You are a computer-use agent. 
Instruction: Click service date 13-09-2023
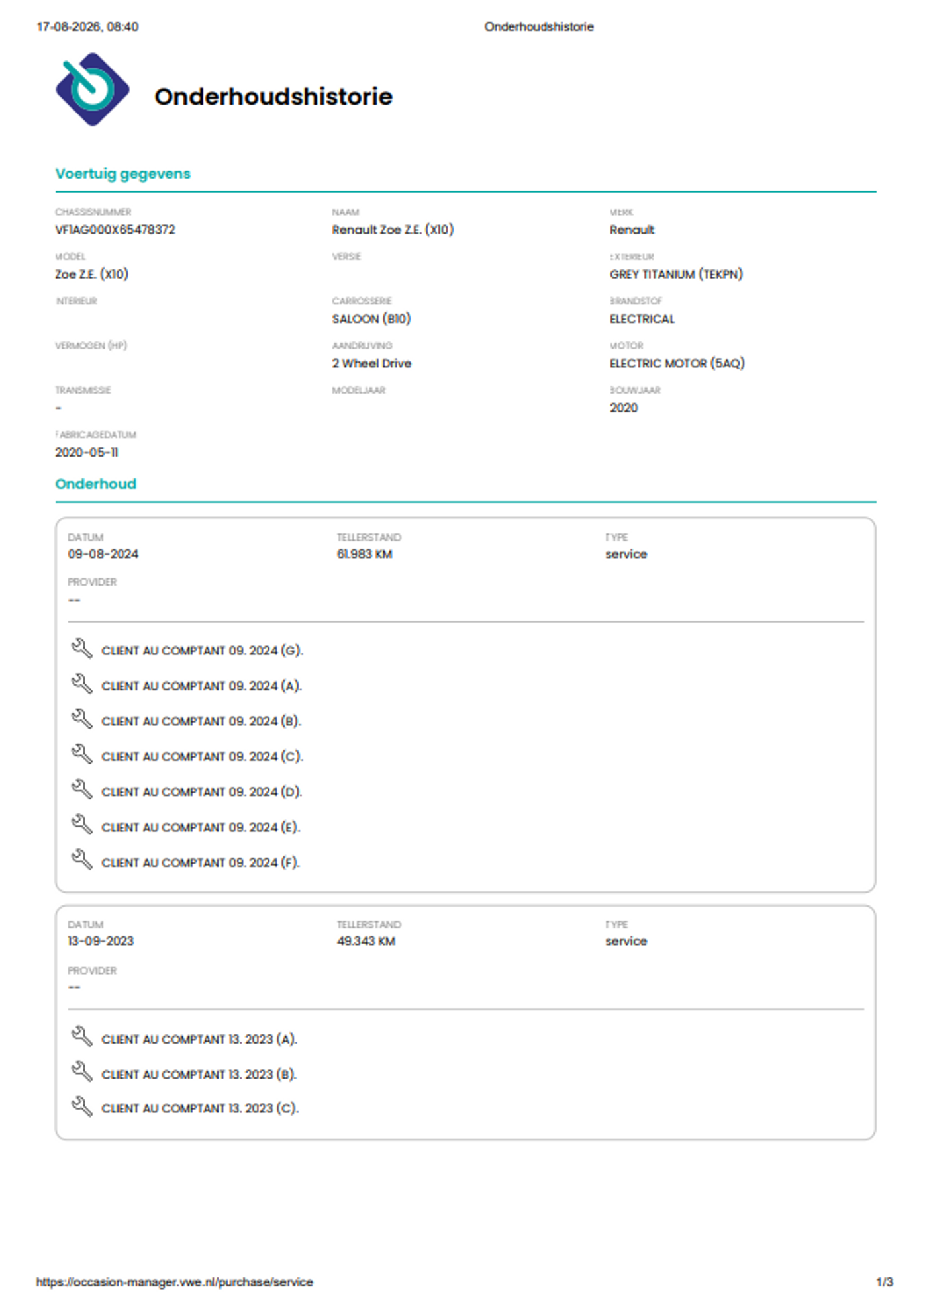click(x=101, y=941)
